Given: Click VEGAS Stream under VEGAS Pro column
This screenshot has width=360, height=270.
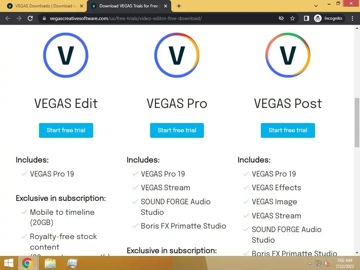Looking at the screenshot, I should click(166, 188).
